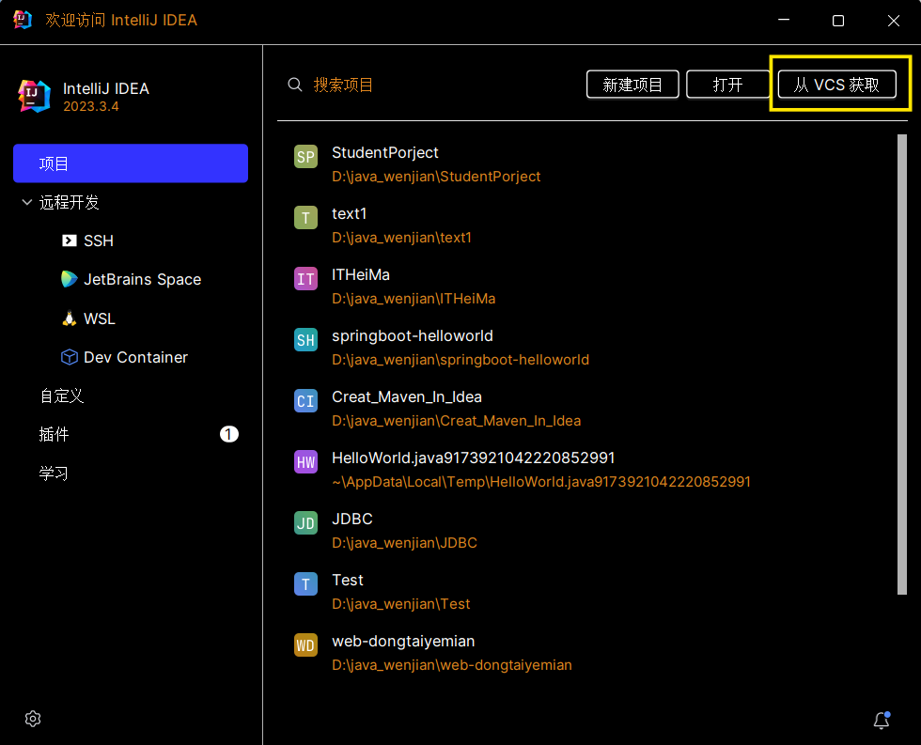Open the ITHeiMa project name

(361, 274)
